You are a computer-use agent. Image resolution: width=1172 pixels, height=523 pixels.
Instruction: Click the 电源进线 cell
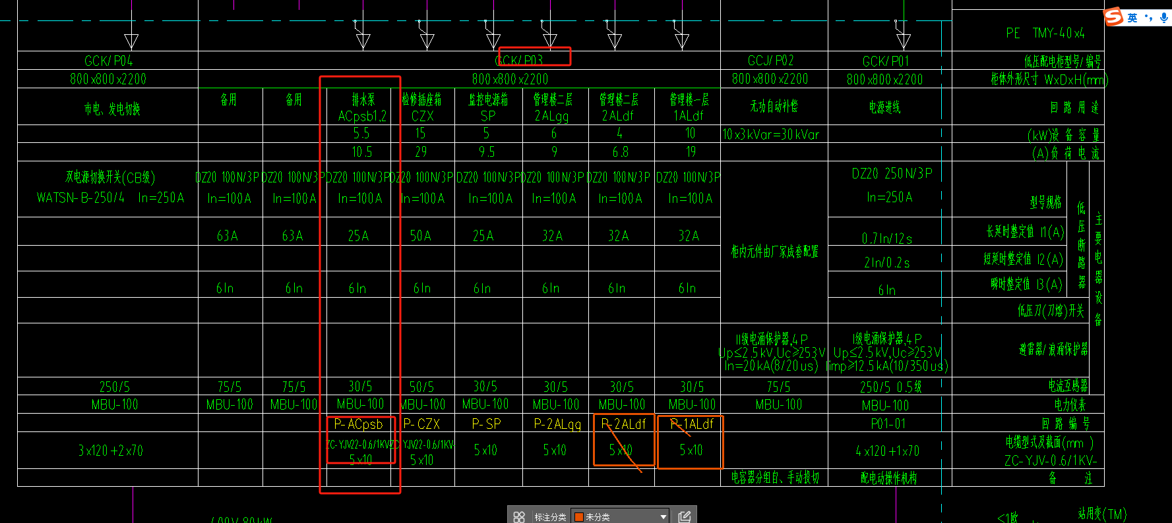(884, 107)
